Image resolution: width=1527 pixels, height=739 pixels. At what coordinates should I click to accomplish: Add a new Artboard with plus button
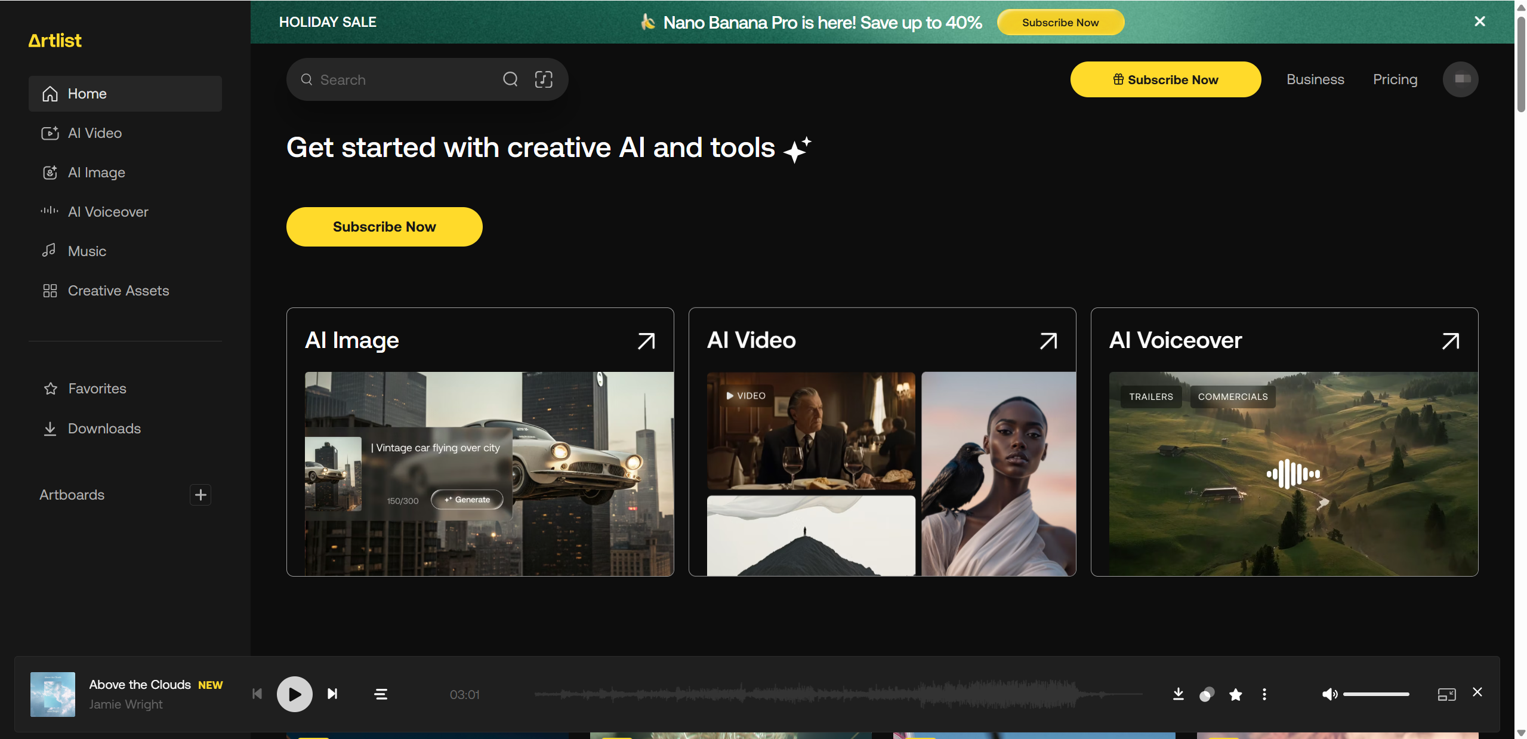pos(200,495)
